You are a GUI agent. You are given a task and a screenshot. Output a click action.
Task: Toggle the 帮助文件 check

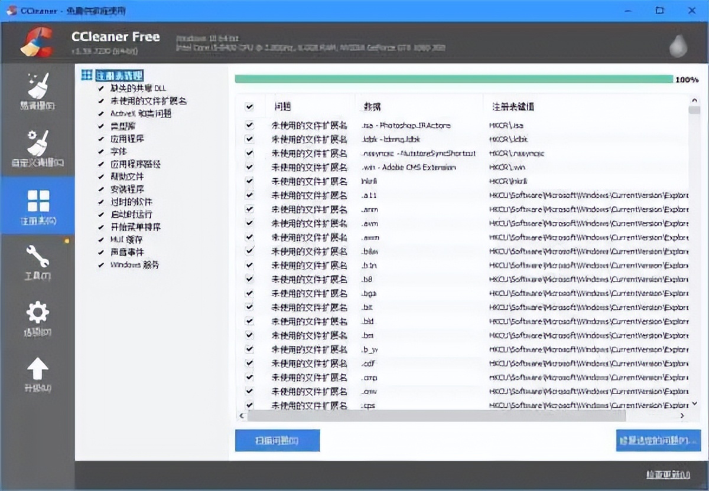[x=102, y=176]
